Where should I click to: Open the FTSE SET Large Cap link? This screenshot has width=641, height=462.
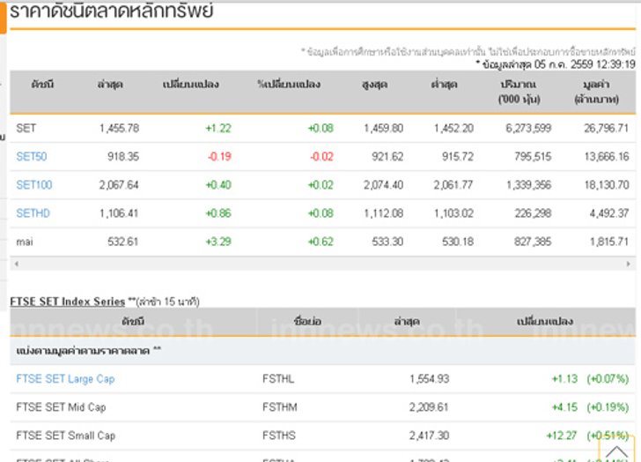[x=65, y=379]
